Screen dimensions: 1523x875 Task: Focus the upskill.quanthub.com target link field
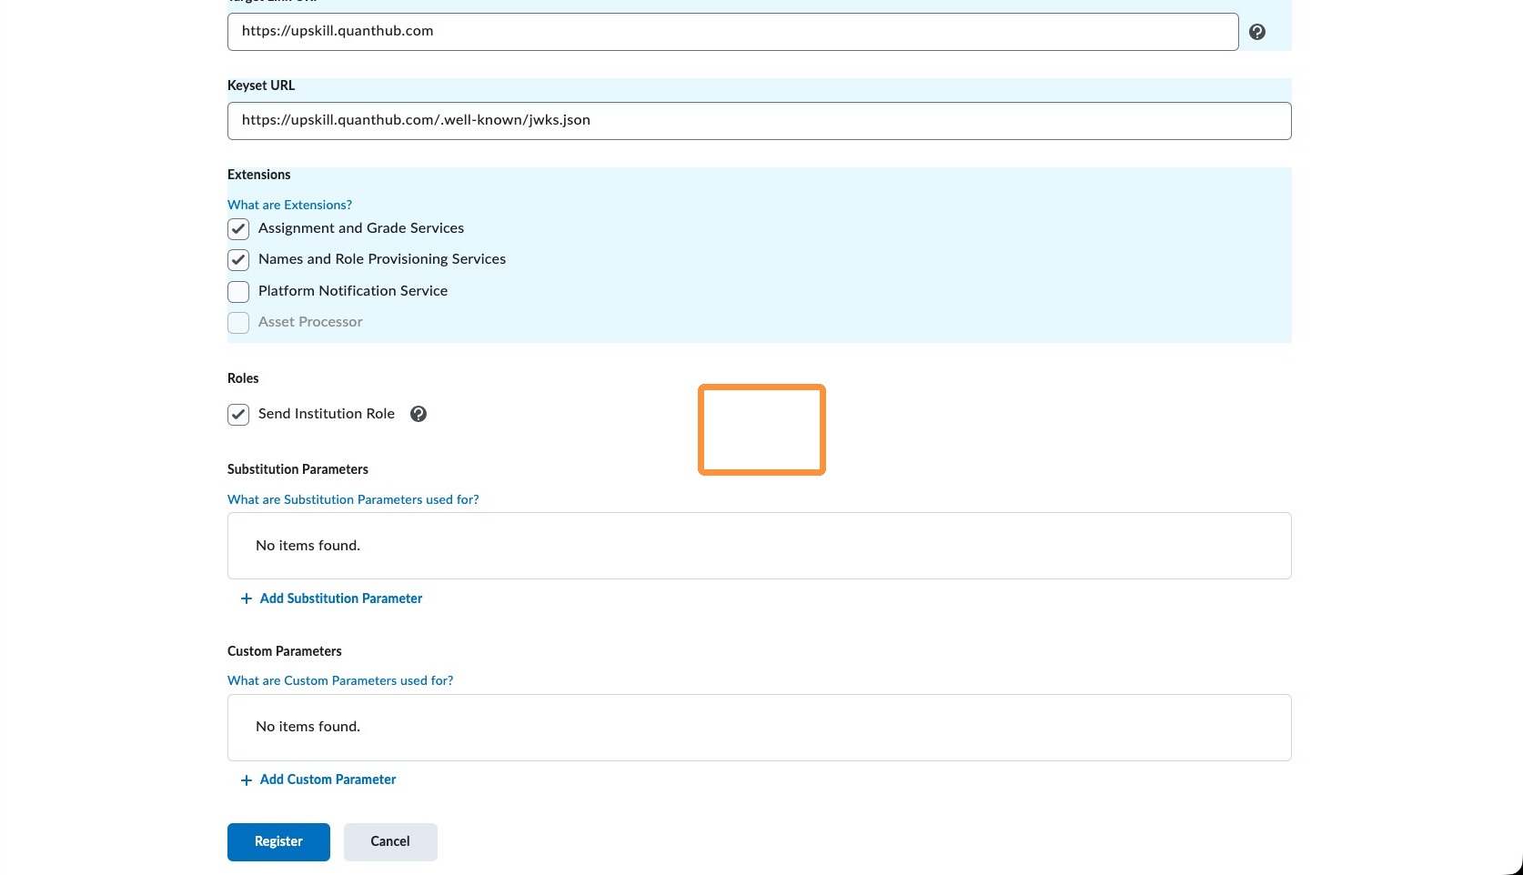click(x=733, y=32)
